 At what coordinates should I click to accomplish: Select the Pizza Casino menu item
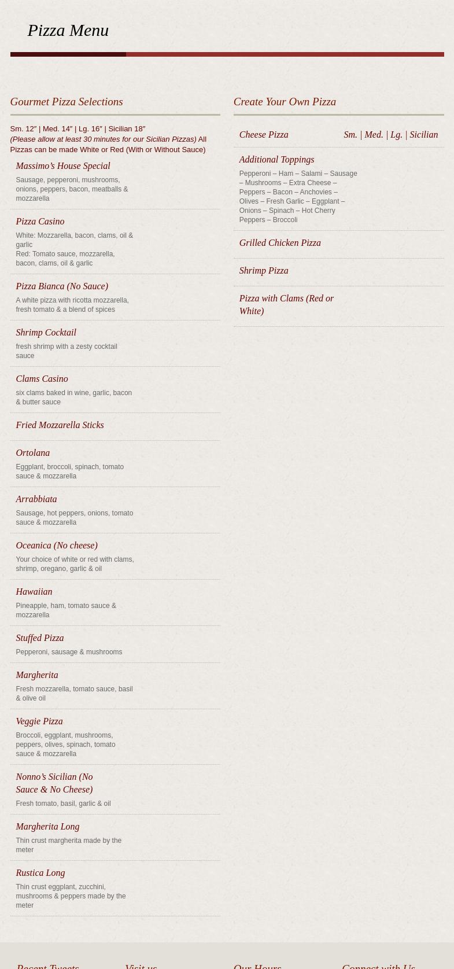click(x=40, y=222)
